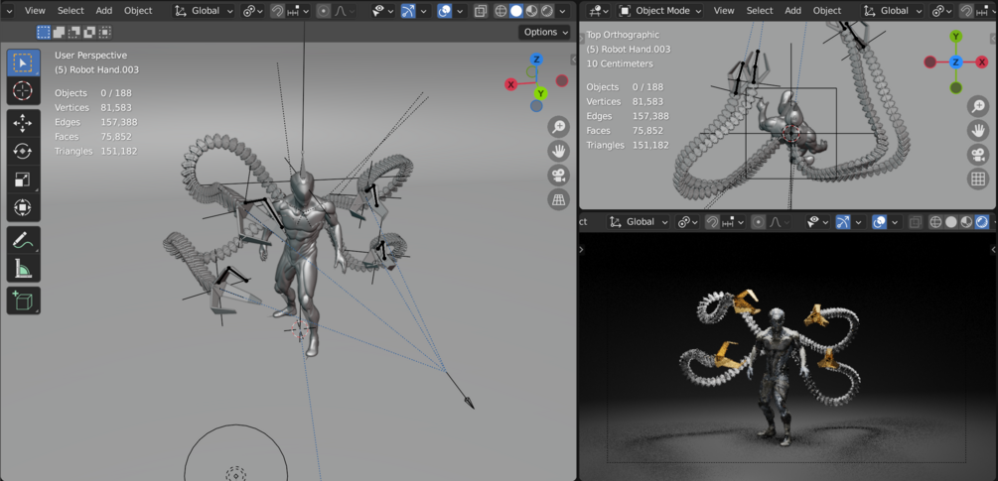
Task: Switch left viewport to wireframe shading
Action: coord(500,11)
